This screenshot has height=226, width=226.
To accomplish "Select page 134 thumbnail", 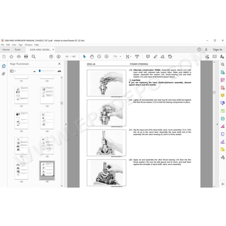I will 47,95.
